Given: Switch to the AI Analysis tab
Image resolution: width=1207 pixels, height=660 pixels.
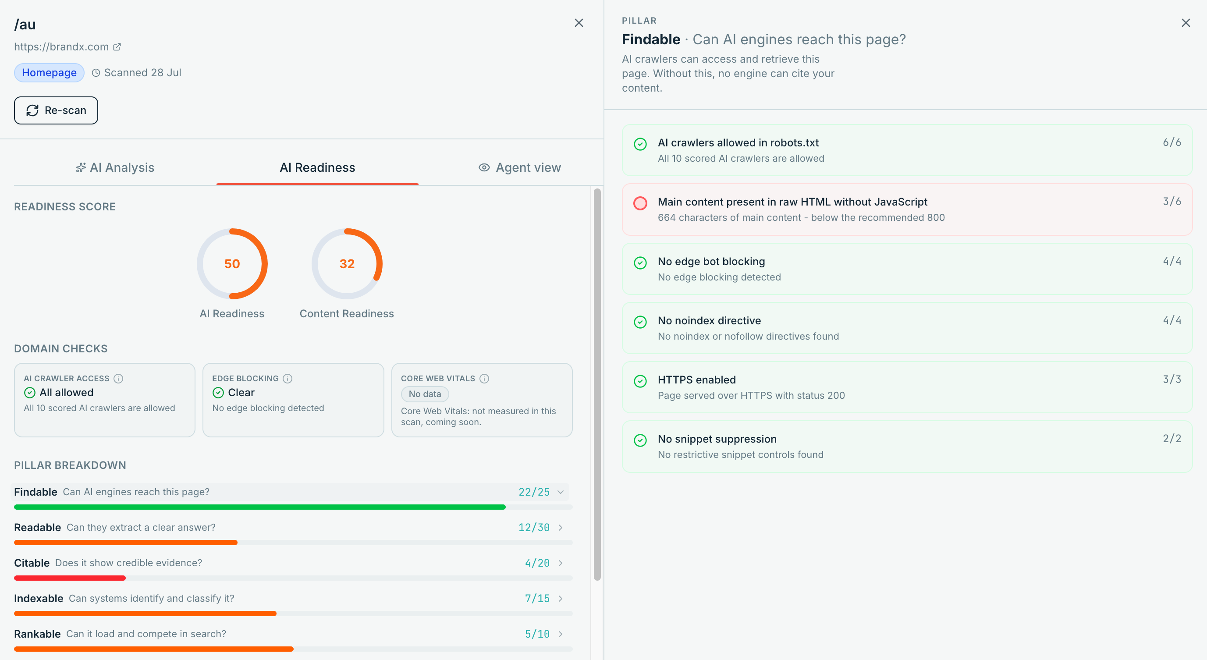Looking at the screenshot, I should click(115, 168).
